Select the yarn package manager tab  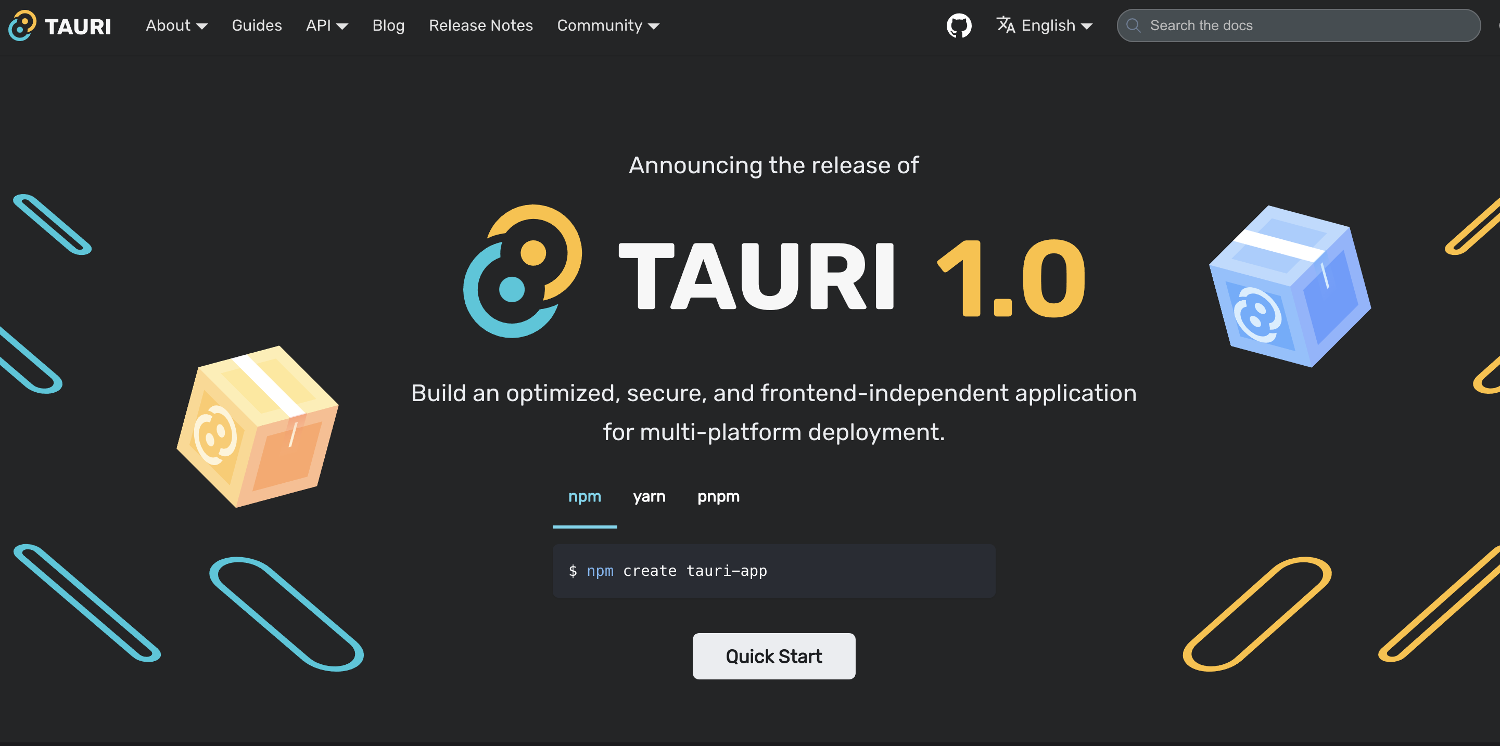[x=650, y=496]
